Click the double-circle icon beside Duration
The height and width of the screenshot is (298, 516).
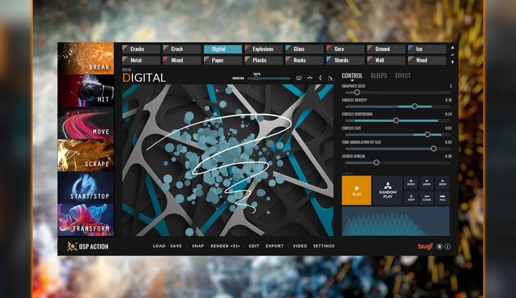(x=299, y=78)
